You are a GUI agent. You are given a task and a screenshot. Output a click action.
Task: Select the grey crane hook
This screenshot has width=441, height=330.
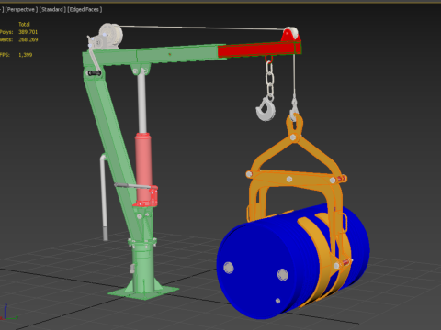click(x=266, y=109)
